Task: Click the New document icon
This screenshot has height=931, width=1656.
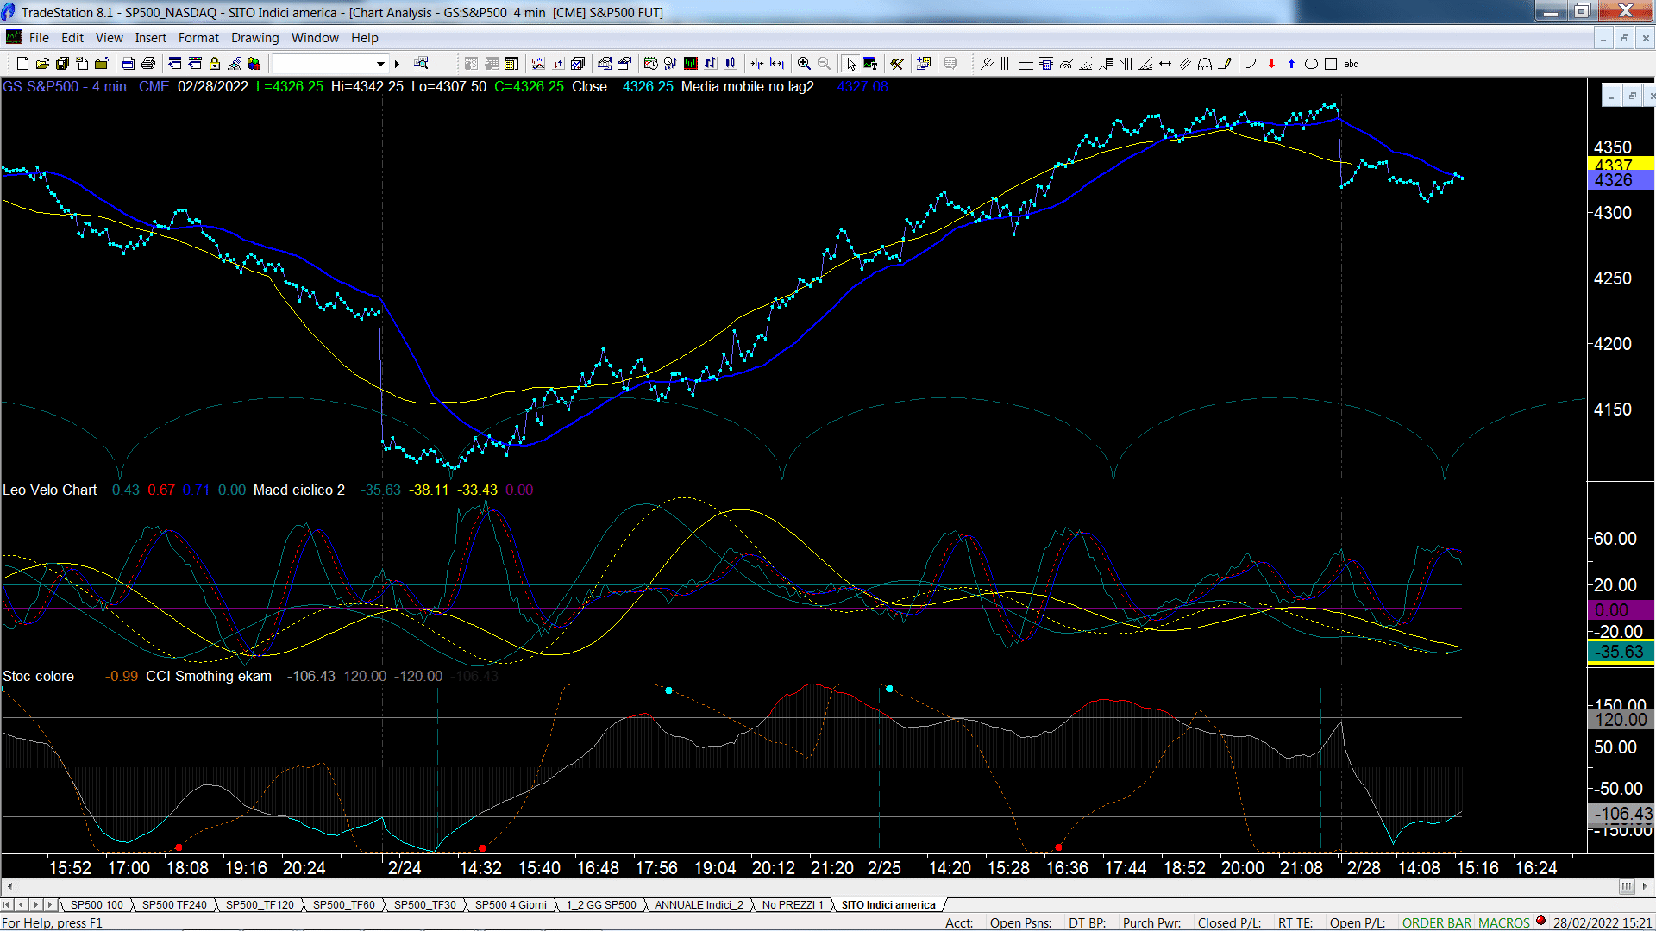Action: 22,64
